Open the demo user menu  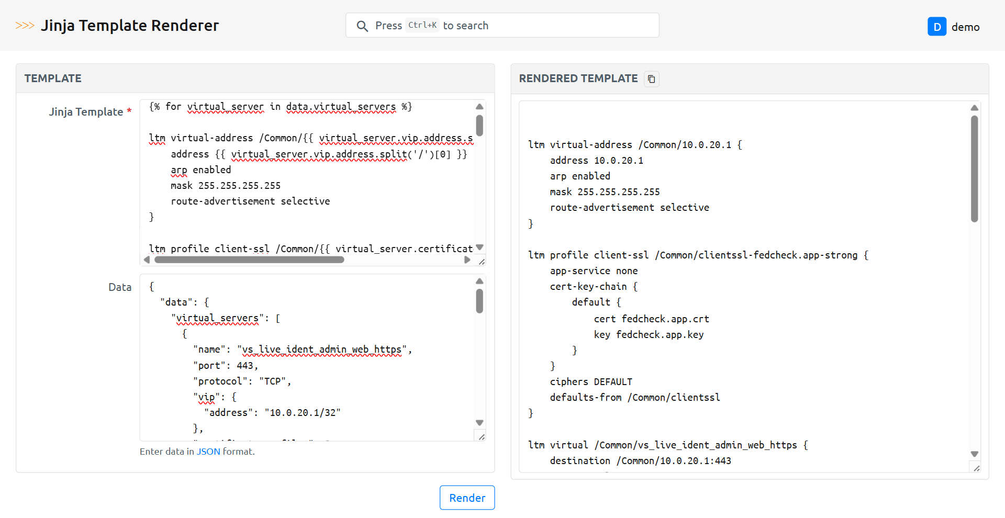(965, 27)
